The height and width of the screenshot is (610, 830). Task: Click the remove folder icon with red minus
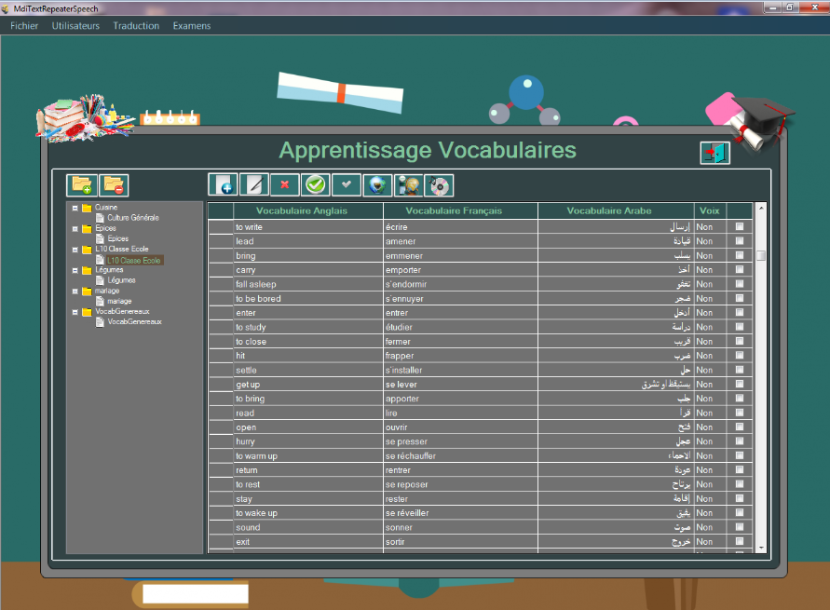pos(114,185)
